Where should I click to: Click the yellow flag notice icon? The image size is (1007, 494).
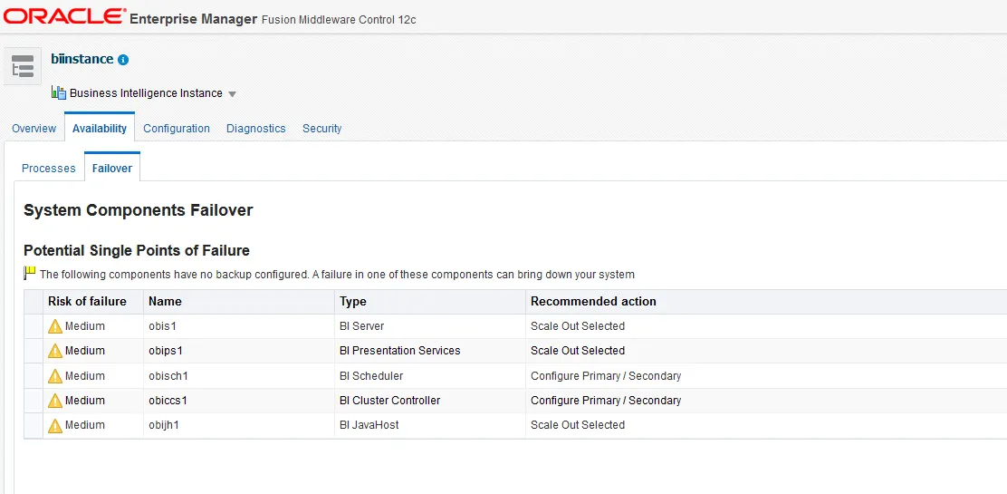30,273
